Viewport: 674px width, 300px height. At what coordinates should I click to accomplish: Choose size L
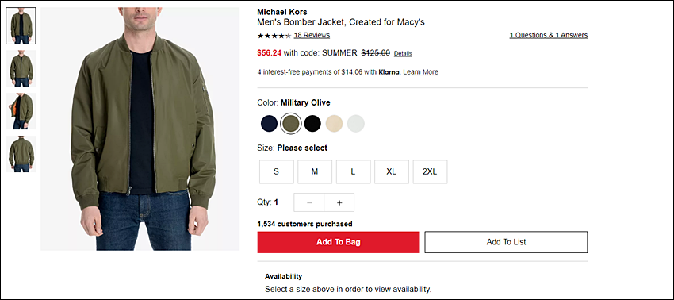click(354, 171)
